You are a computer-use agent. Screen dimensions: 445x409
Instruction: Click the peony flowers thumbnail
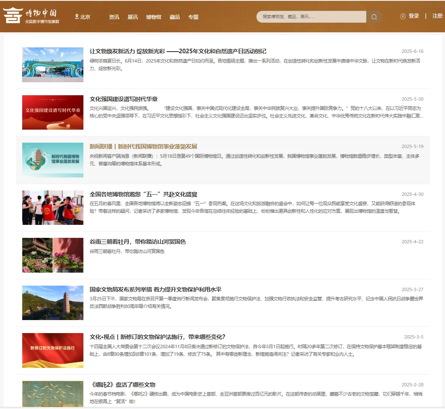53,255
